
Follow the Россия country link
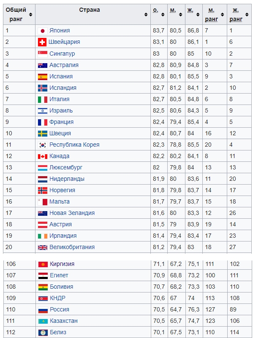(x=60, y=309)
